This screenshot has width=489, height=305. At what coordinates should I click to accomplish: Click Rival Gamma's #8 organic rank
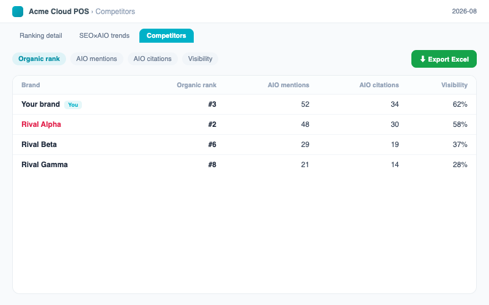pyautogui.click(x=212, y=165)
